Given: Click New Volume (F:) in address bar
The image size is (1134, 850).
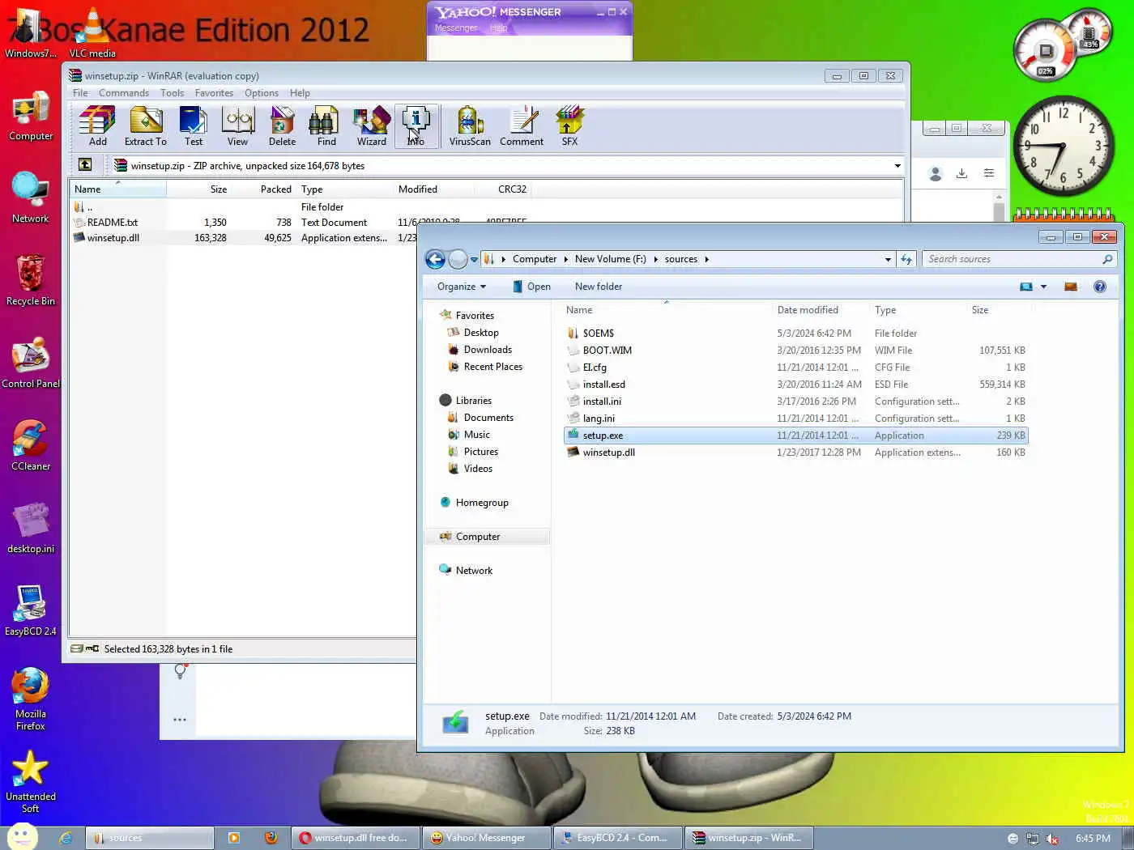Looking at the screenshot, I should tap(611, 259).
